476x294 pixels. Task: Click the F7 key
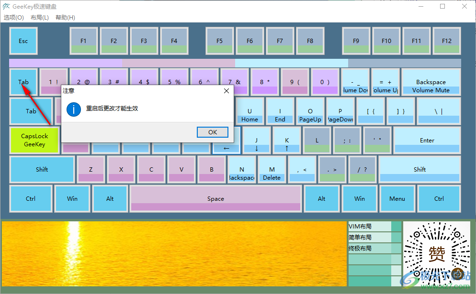[280, 41]
